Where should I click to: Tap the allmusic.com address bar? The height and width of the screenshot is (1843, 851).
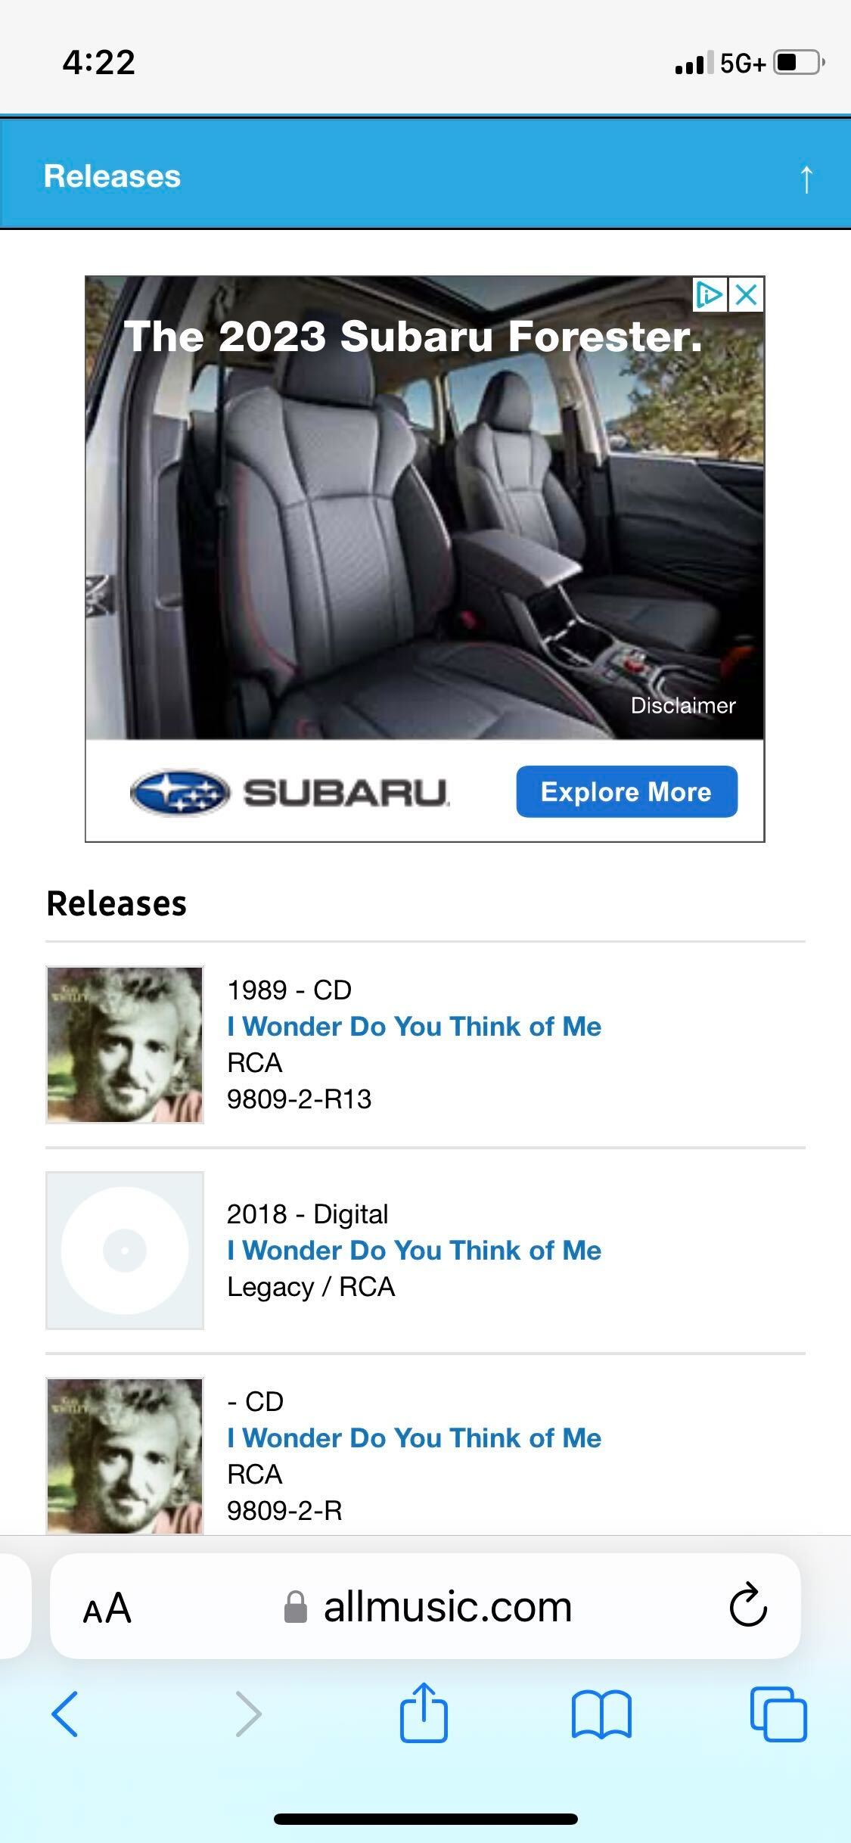(425, 1605)
